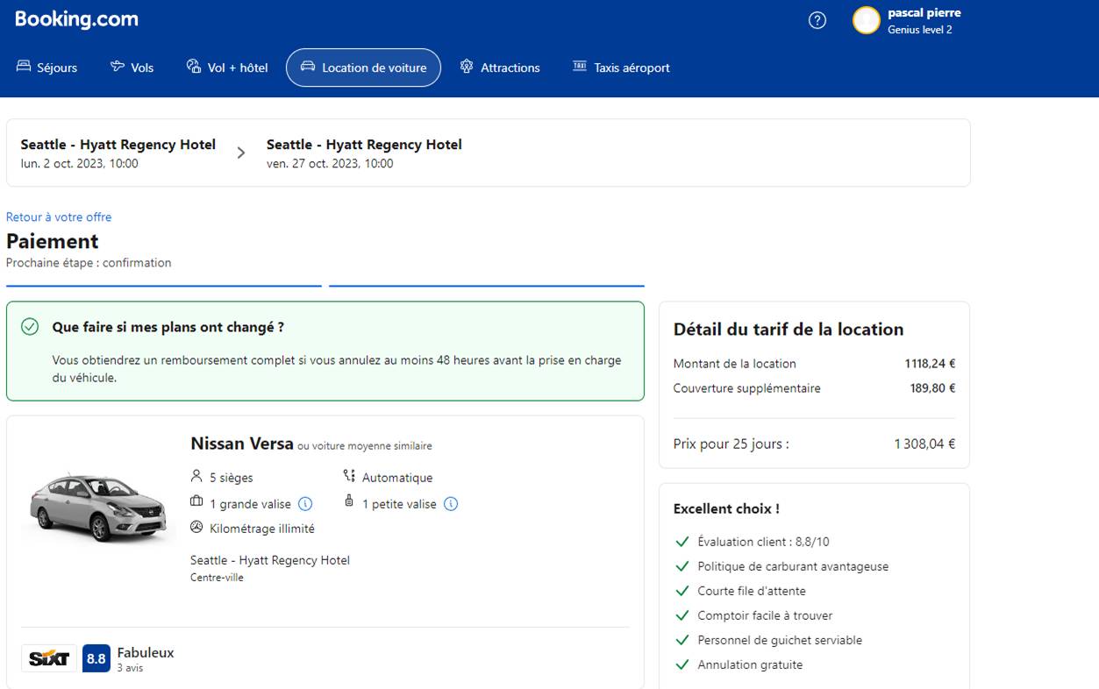Viewport: 1099px width, 689px height.
Task: Open the Séjours tab
Action: point(47,67)
